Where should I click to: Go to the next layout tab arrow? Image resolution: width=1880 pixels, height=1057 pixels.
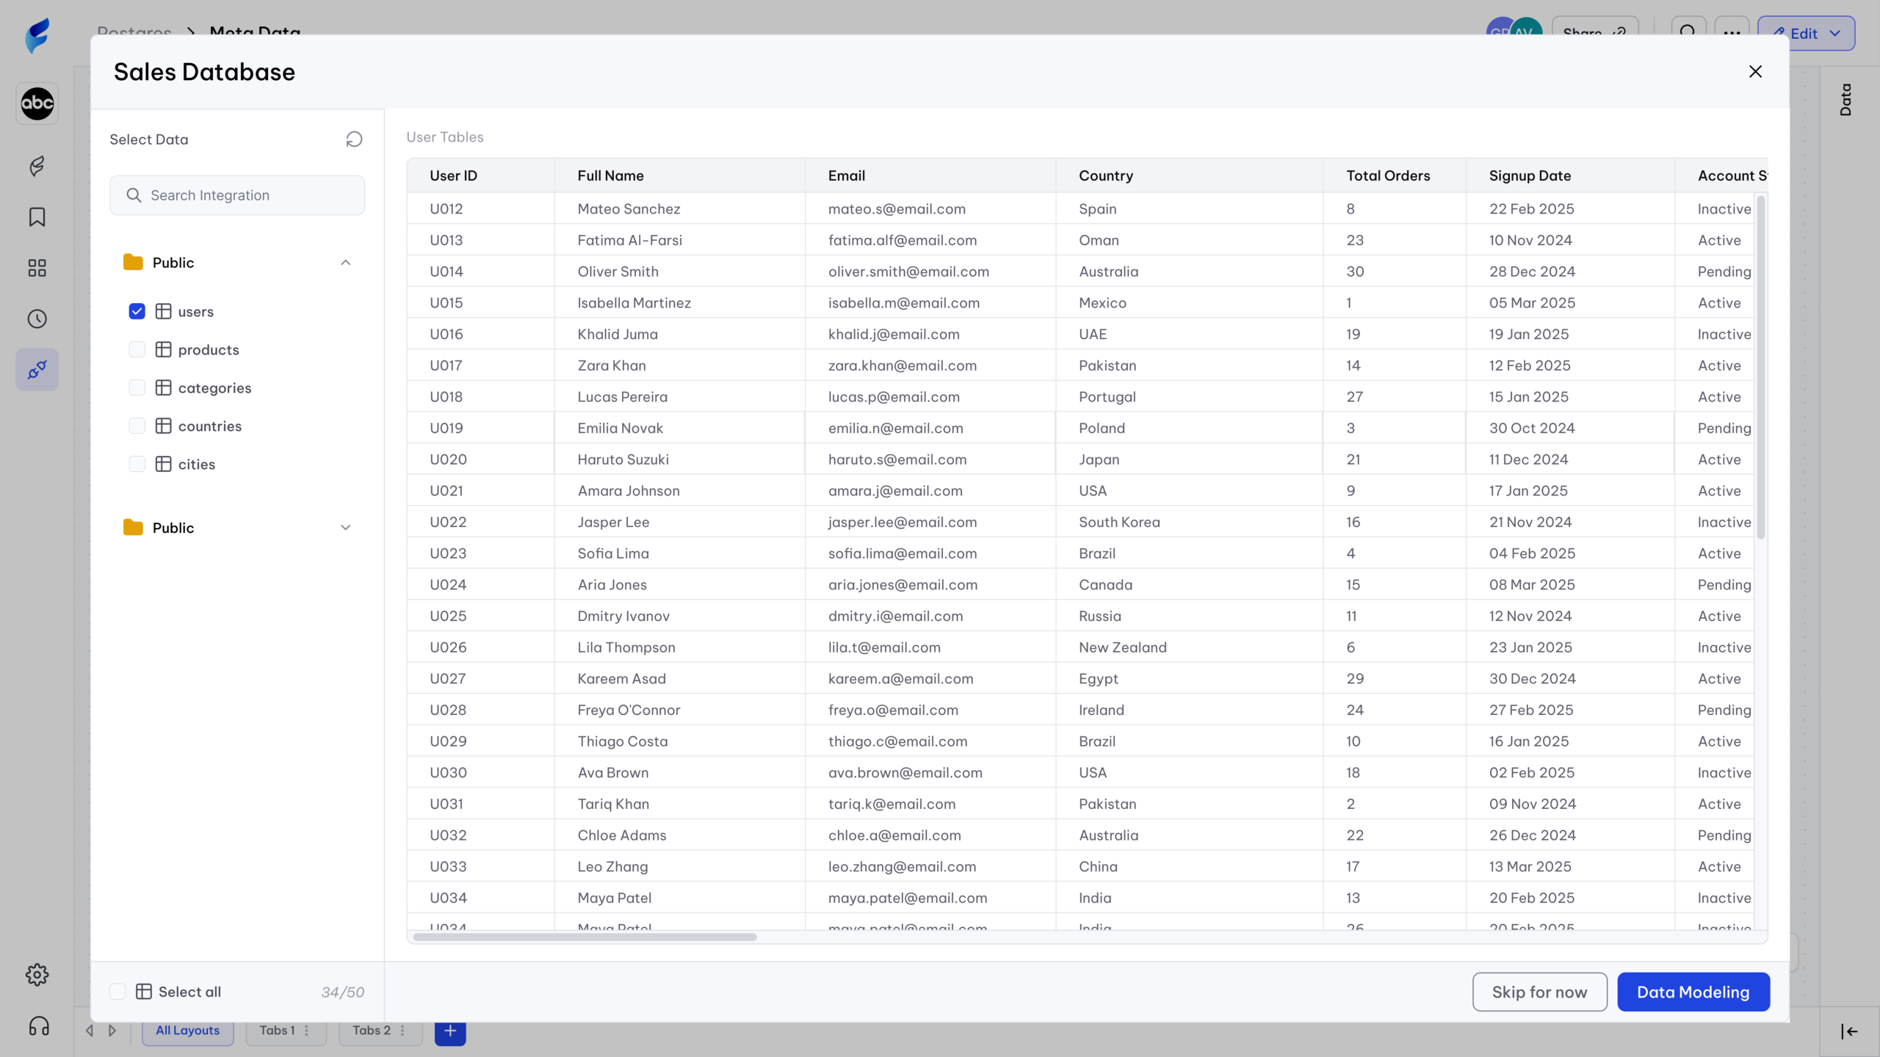pyautogui.click(x=112, y=1031)
